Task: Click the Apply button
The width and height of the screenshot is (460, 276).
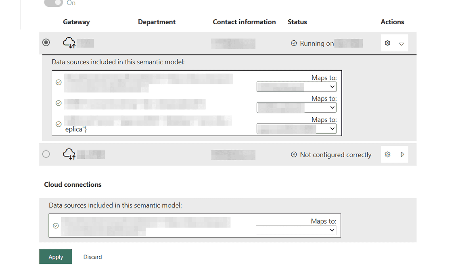Action: [56, 257]
